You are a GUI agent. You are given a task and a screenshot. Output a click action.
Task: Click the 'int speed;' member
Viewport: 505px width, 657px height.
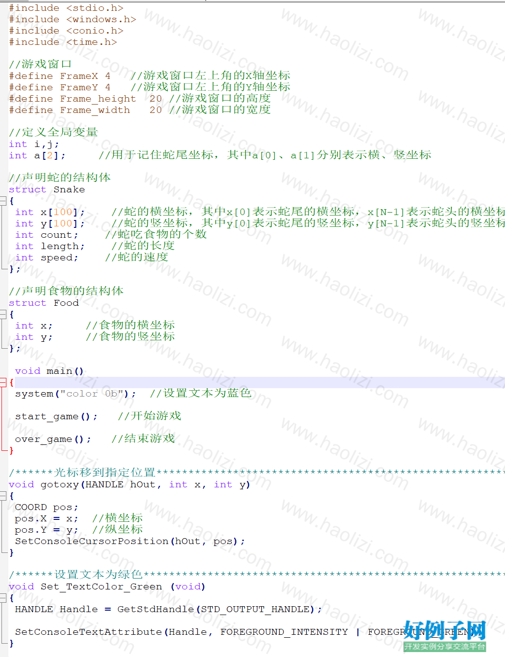[x=47, y=257]
